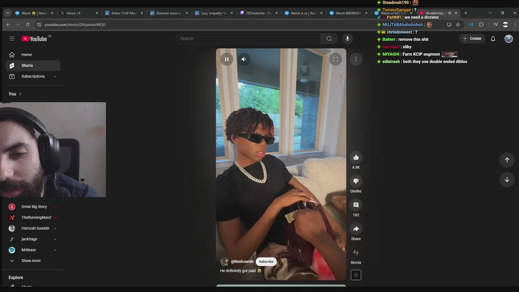Open the YouTube hamburger guide menu
This screenshot has width=519, height=292.
click(12, 39)
